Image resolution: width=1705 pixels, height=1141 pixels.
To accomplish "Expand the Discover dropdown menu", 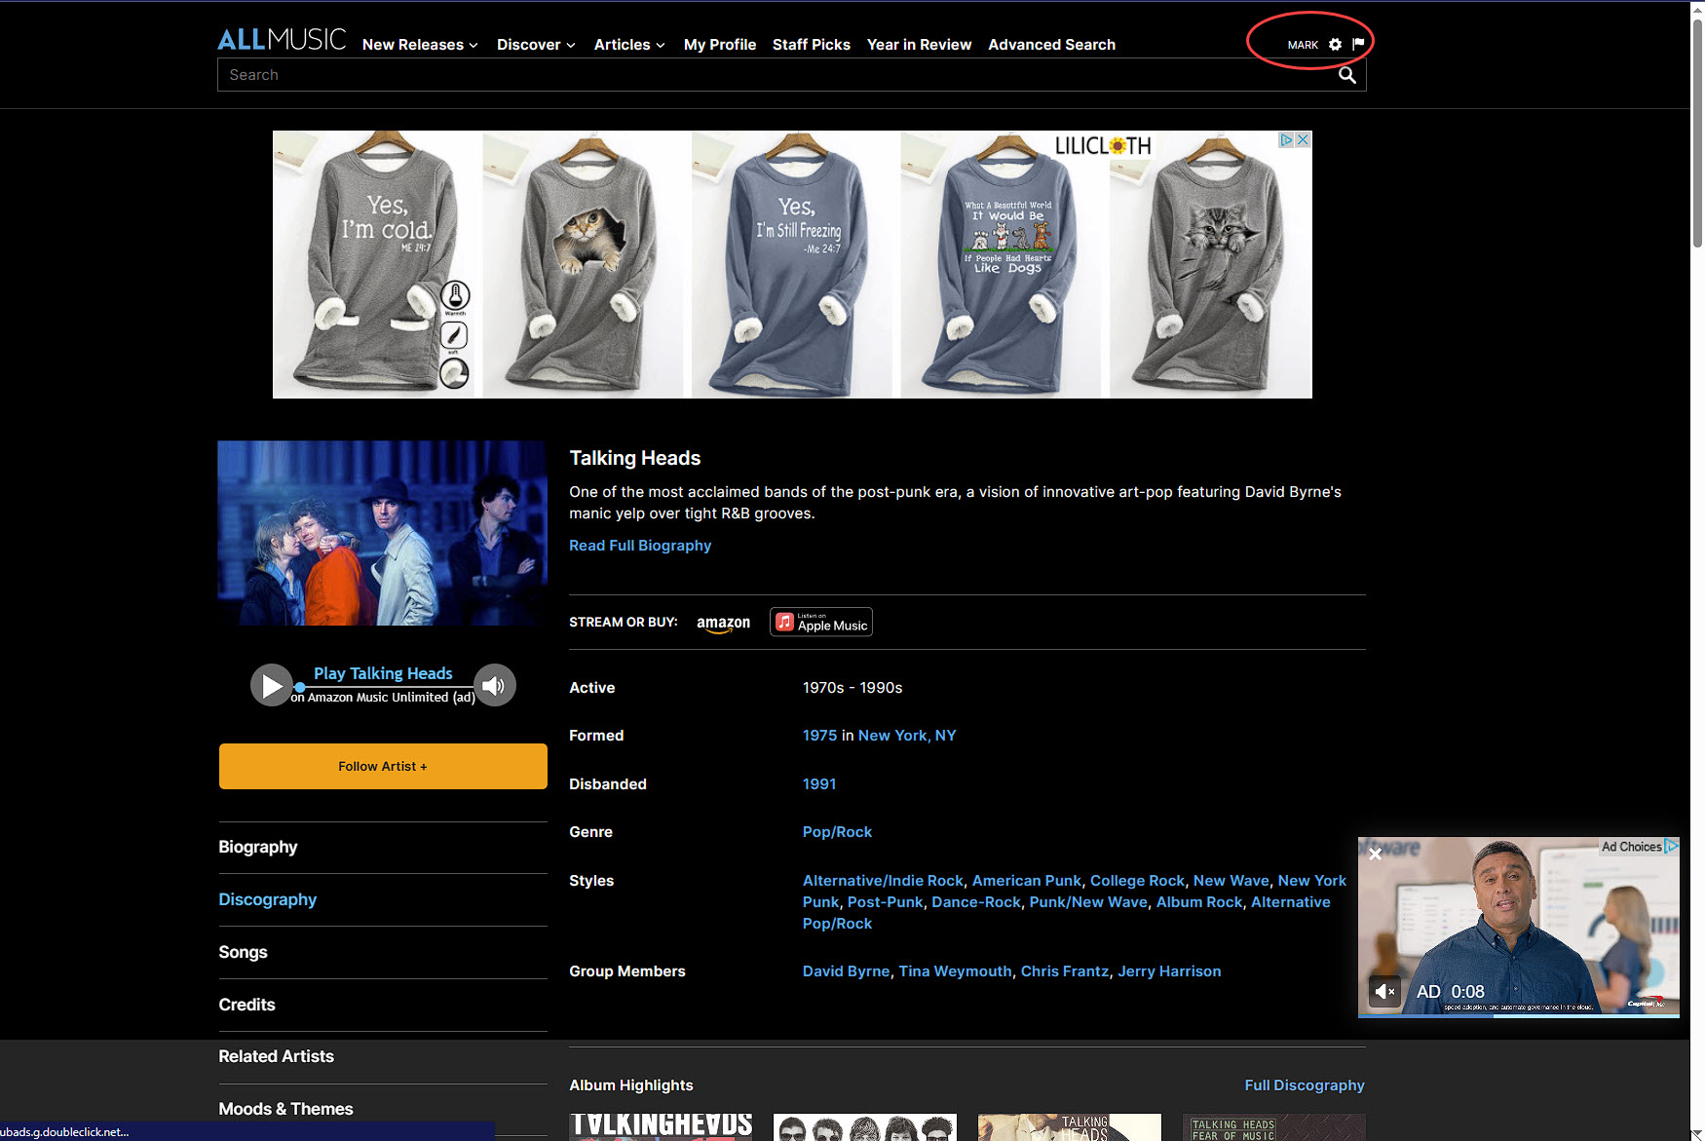I will pos(536,45).
